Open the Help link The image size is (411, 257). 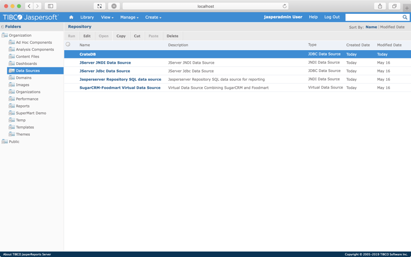(x=313, y=17)
